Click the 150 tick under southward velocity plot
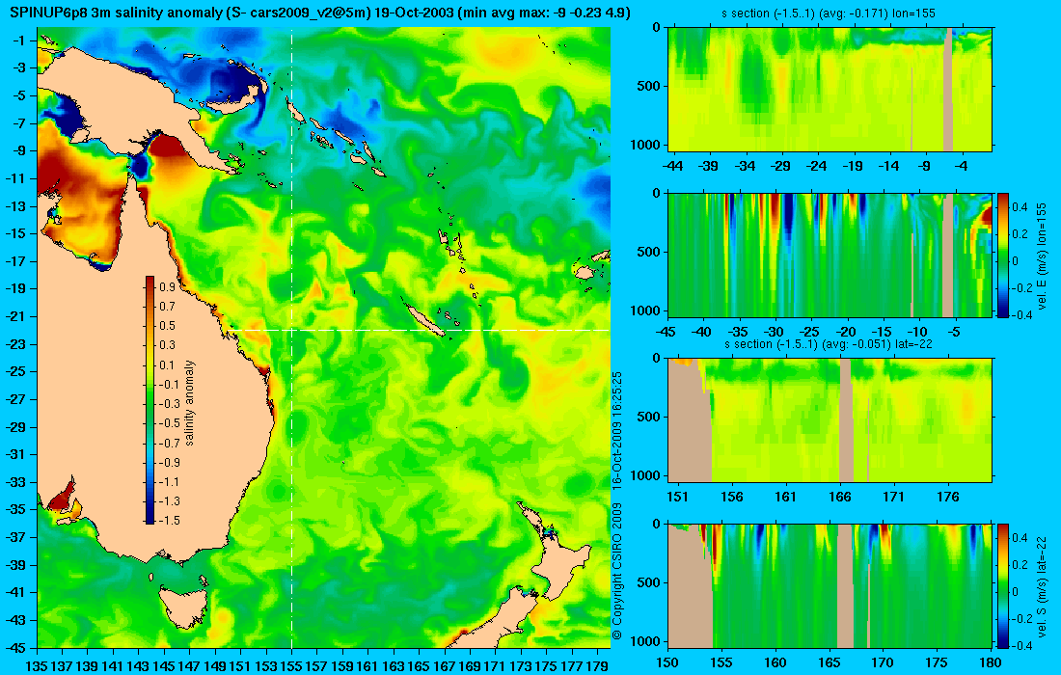 [667, 662]
